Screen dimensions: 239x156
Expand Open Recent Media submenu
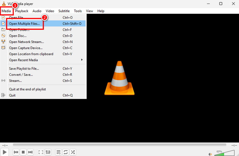[45, 60]
